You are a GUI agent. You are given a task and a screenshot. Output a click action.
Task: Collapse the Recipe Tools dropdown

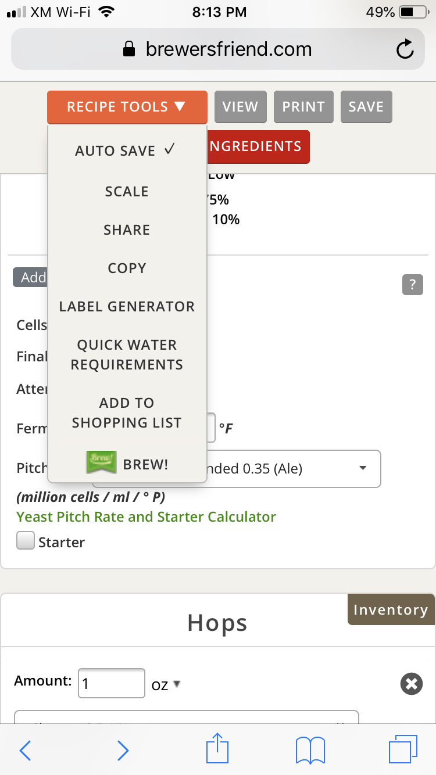click(127, 107)
